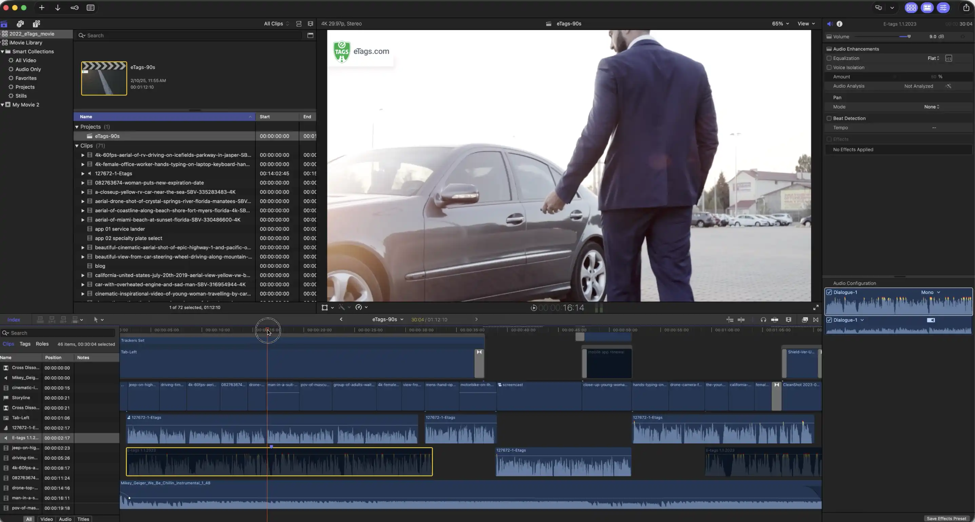
Task: Toggle audio skimming headphones icon
Action: [763, 320]
